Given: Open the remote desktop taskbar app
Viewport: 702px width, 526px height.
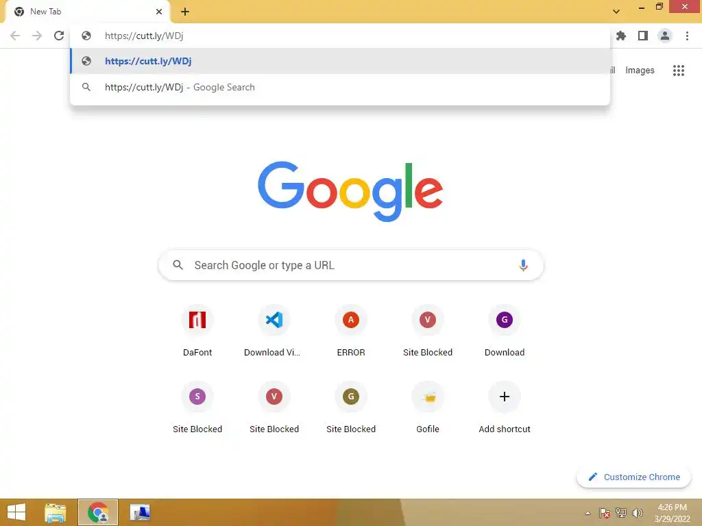Looking at the screenshot, I should pyautogui.click(x=140, y=512).
